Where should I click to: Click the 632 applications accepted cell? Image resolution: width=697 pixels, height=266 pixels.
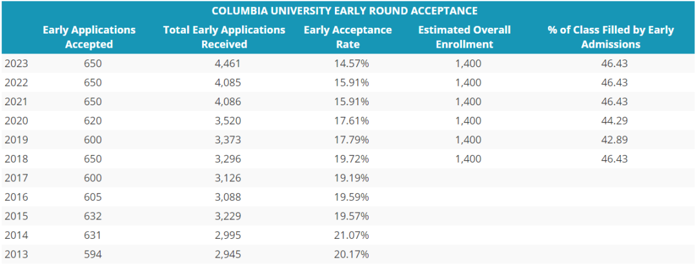click(93, 216)
